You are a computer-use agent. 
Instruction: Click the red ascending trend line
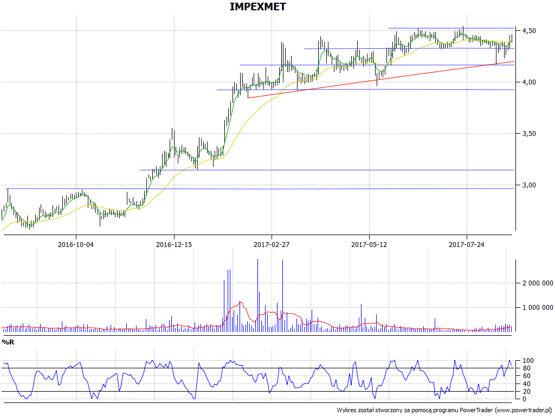381,80
